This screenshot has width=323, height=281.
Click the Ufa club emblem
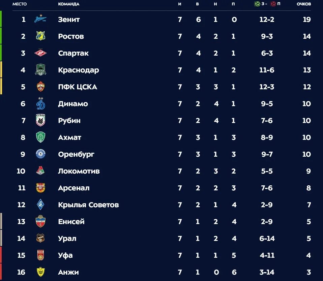click(40, 255)
